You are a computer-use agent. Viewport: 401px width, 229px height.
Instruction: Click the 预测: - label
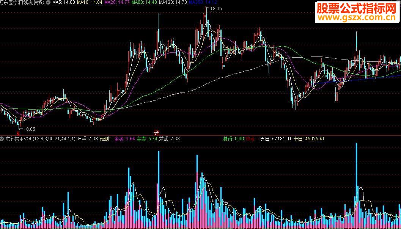pyautogui.click(x=106, y=139)
